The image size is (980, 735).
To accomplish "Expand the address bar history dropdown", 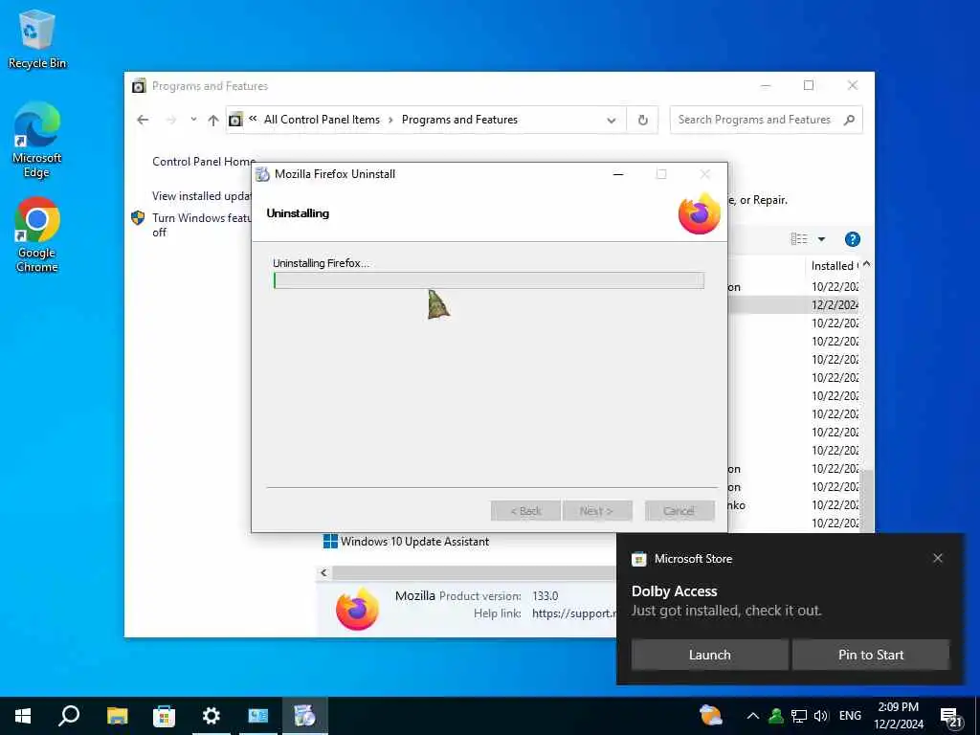I will [611, 120].
